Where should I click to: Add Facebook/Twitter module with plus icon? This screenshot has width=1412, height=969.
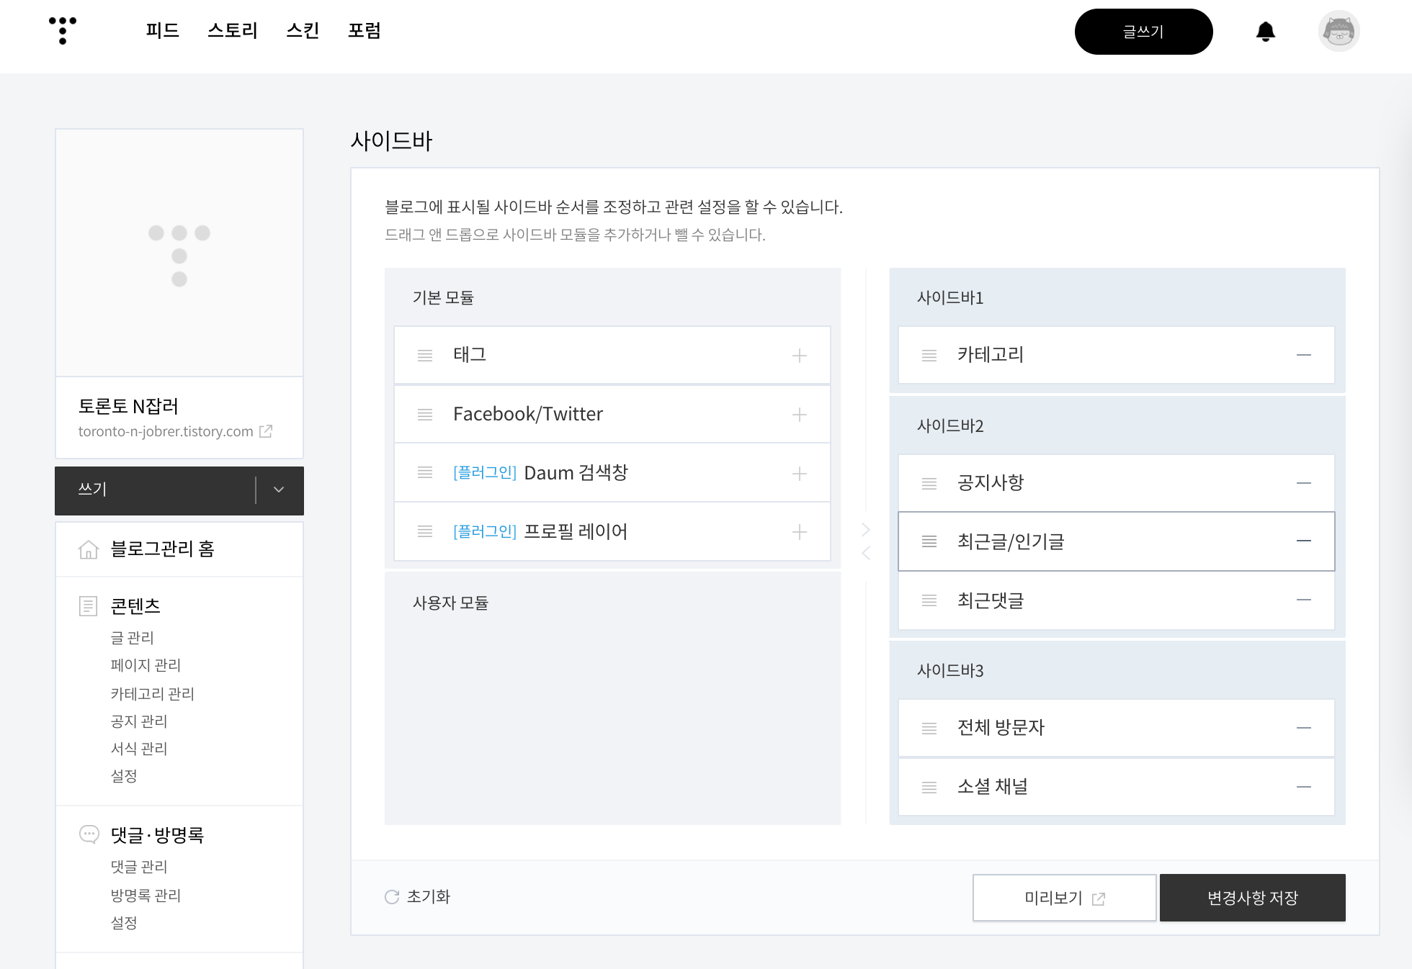pos(799,415)
